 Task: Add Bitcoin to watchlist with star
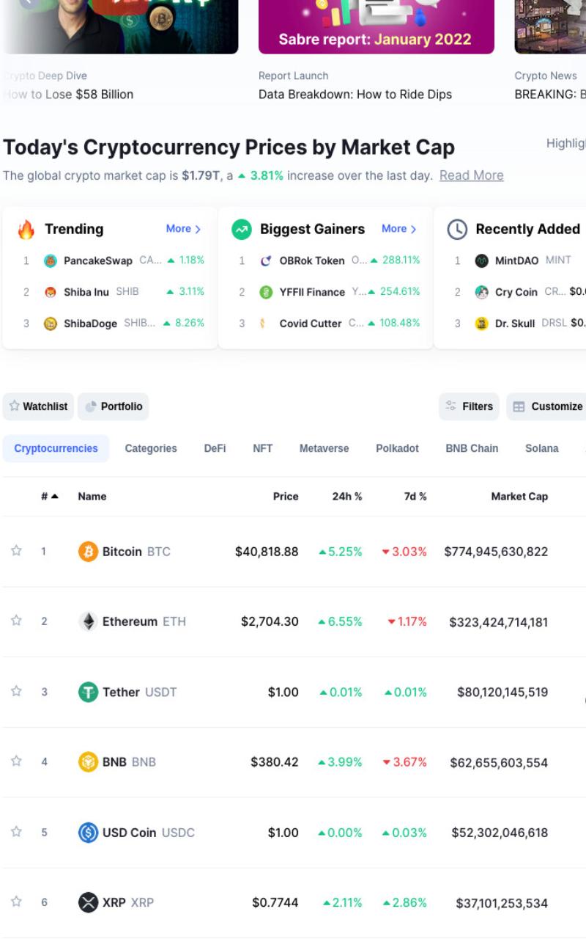(x=16, y=551)
